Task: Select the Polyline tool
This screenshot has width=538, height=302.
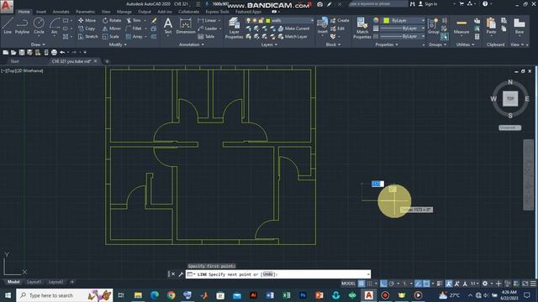Action: coord(22,26)
